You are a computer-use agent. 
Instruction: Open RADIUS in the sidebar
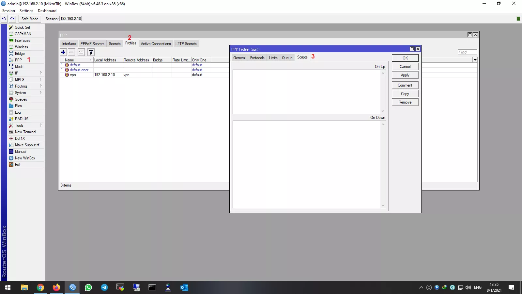click(22, 119)
